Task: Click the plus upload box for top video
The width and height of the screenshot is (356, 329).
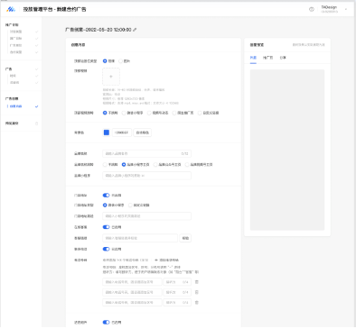Action: click(x=111, y=77)
